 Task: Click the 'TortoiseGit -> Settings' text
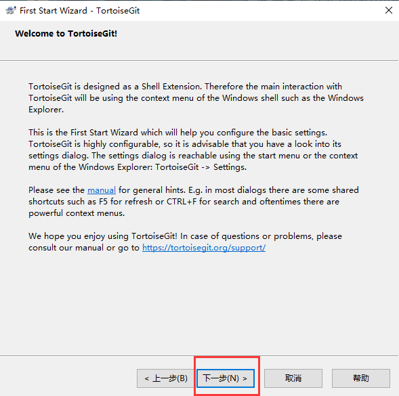click(x=201, y=167)
